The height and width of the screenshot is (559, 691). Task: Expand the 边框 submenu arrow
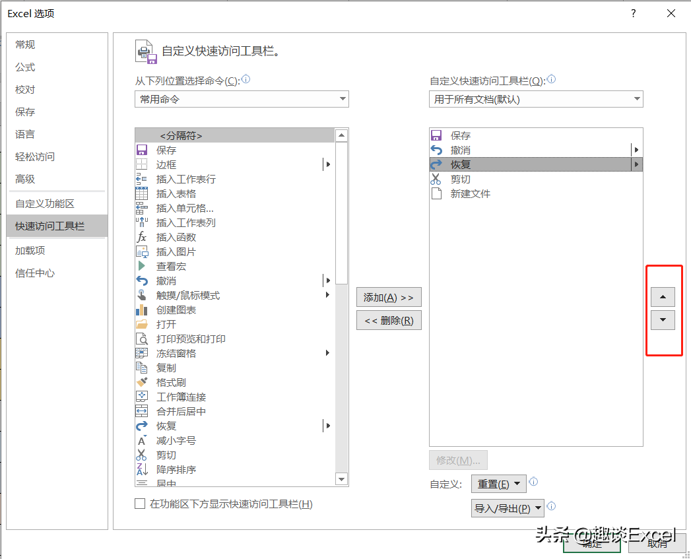pos(327,164)
